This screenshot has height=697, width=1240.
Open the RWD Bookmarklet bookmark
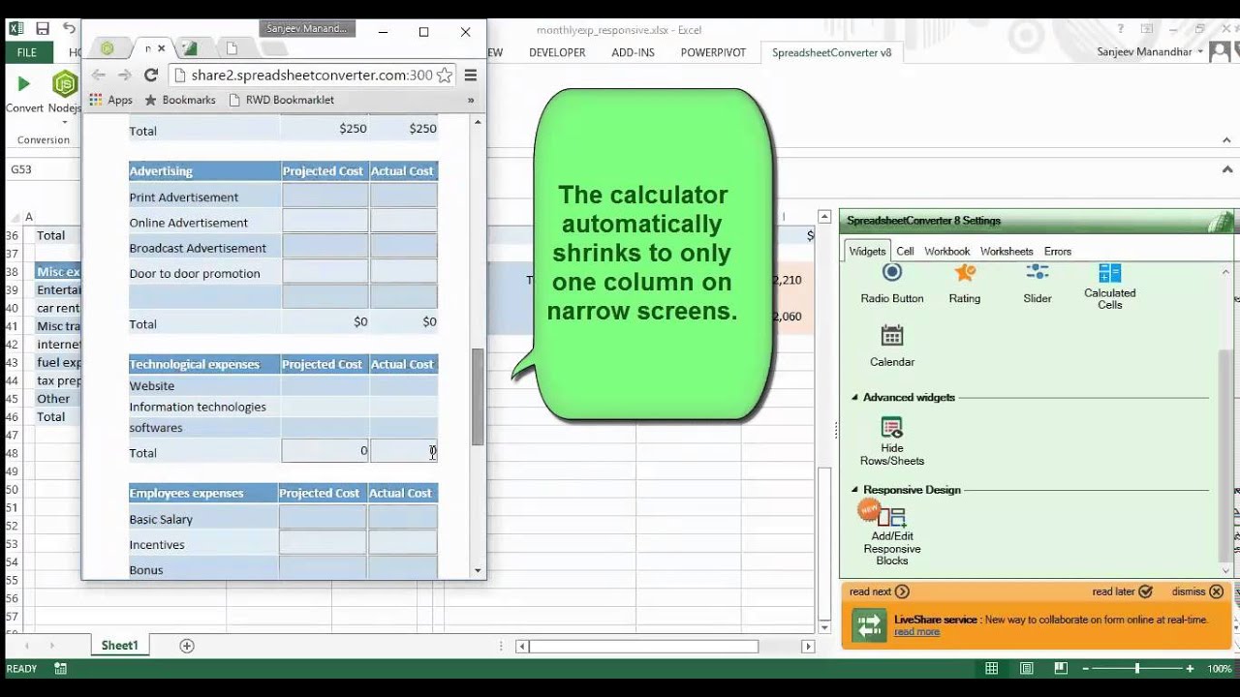pos(282,100)
